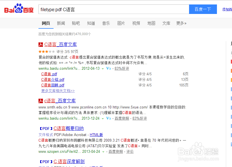Click 评分:4/5 in the C语言.pdf row
This screenshot has height=167, width=232.
tap(145, 74)
